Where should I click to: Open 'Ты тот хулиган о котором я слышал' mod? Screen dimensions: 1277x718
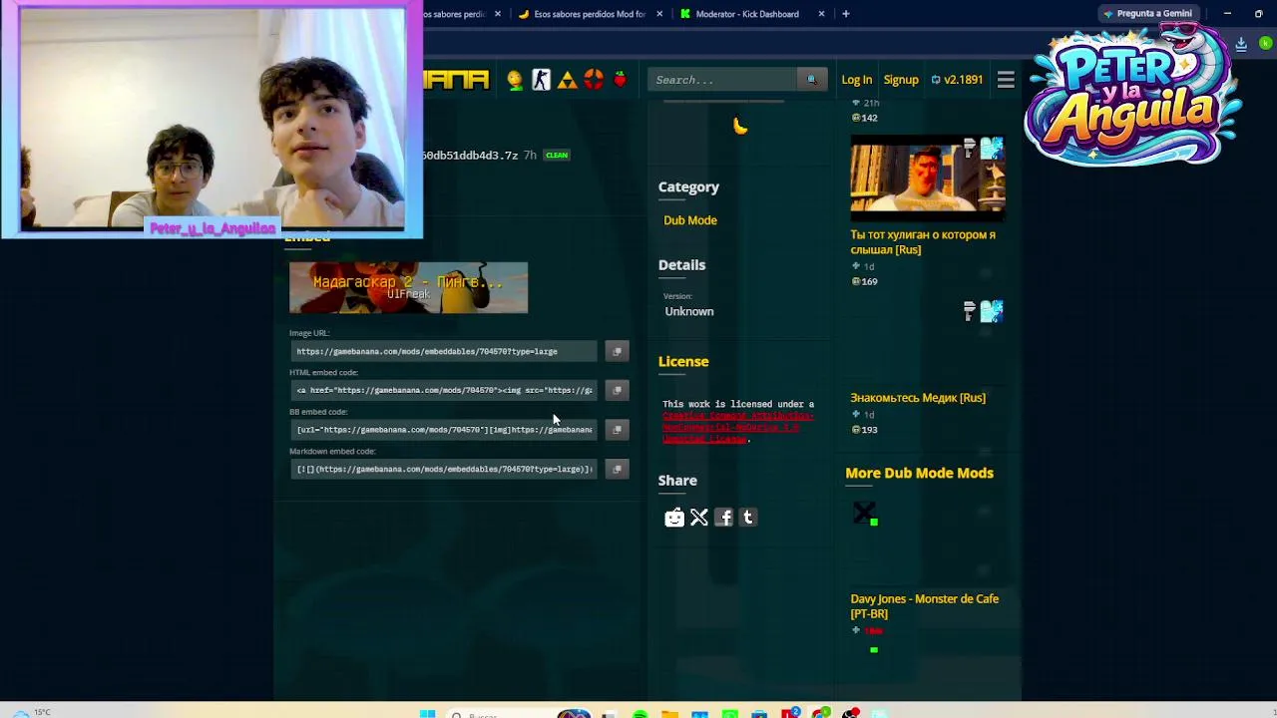[923, 242]
